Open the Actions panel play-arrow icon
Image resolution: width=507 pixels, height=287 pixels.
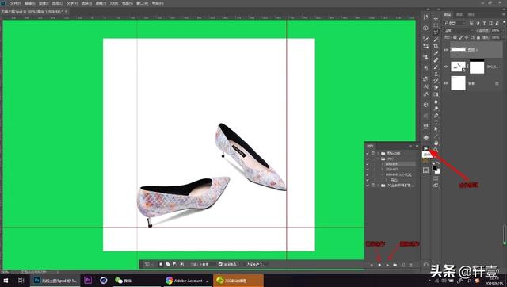tap(426, 148)
